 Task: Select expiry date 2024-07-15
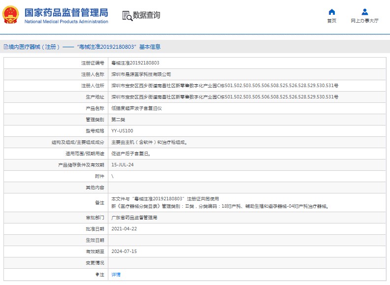pos(124,252)
